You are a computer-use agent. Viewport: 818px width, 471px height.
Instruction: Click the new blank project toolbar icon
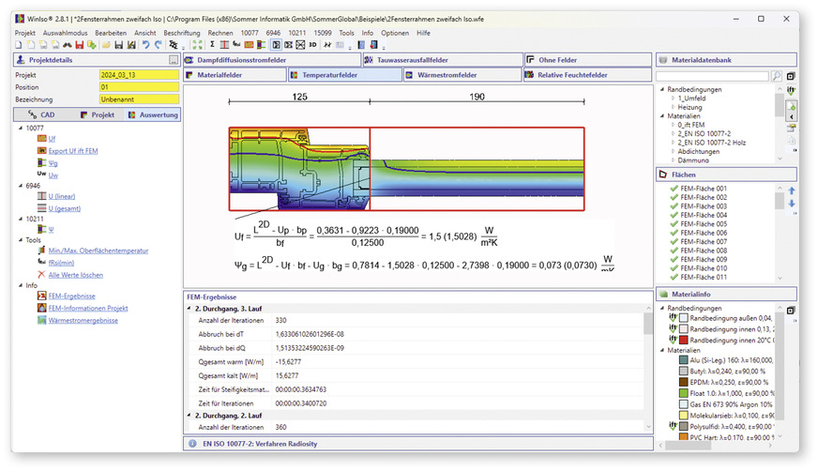click(19, 45)
